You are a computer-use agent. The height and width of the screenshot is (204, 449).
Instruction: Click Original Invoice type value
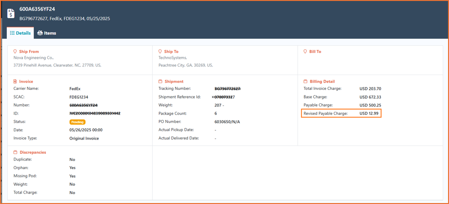pyautogui.click(x=84, y=139)
